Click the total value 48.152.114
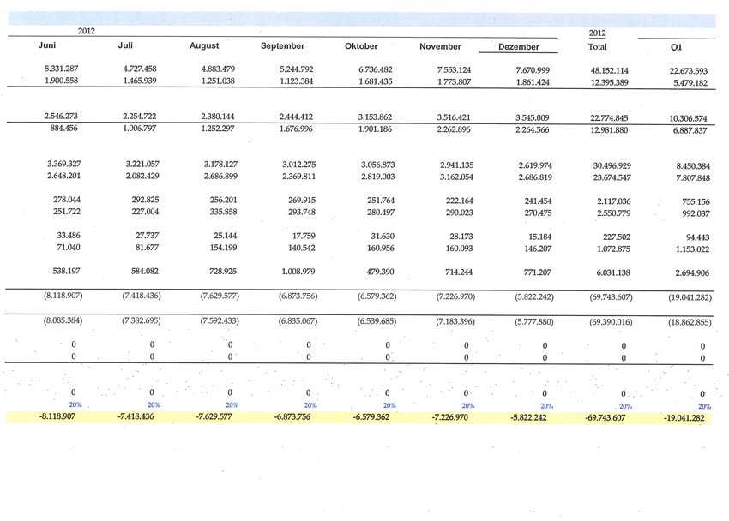 pos(610,70)
